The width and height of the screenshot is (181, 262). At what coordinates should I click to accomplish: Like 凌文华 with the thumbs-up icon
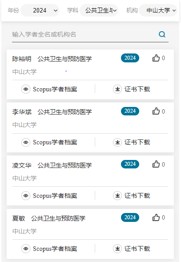(156, 164)
